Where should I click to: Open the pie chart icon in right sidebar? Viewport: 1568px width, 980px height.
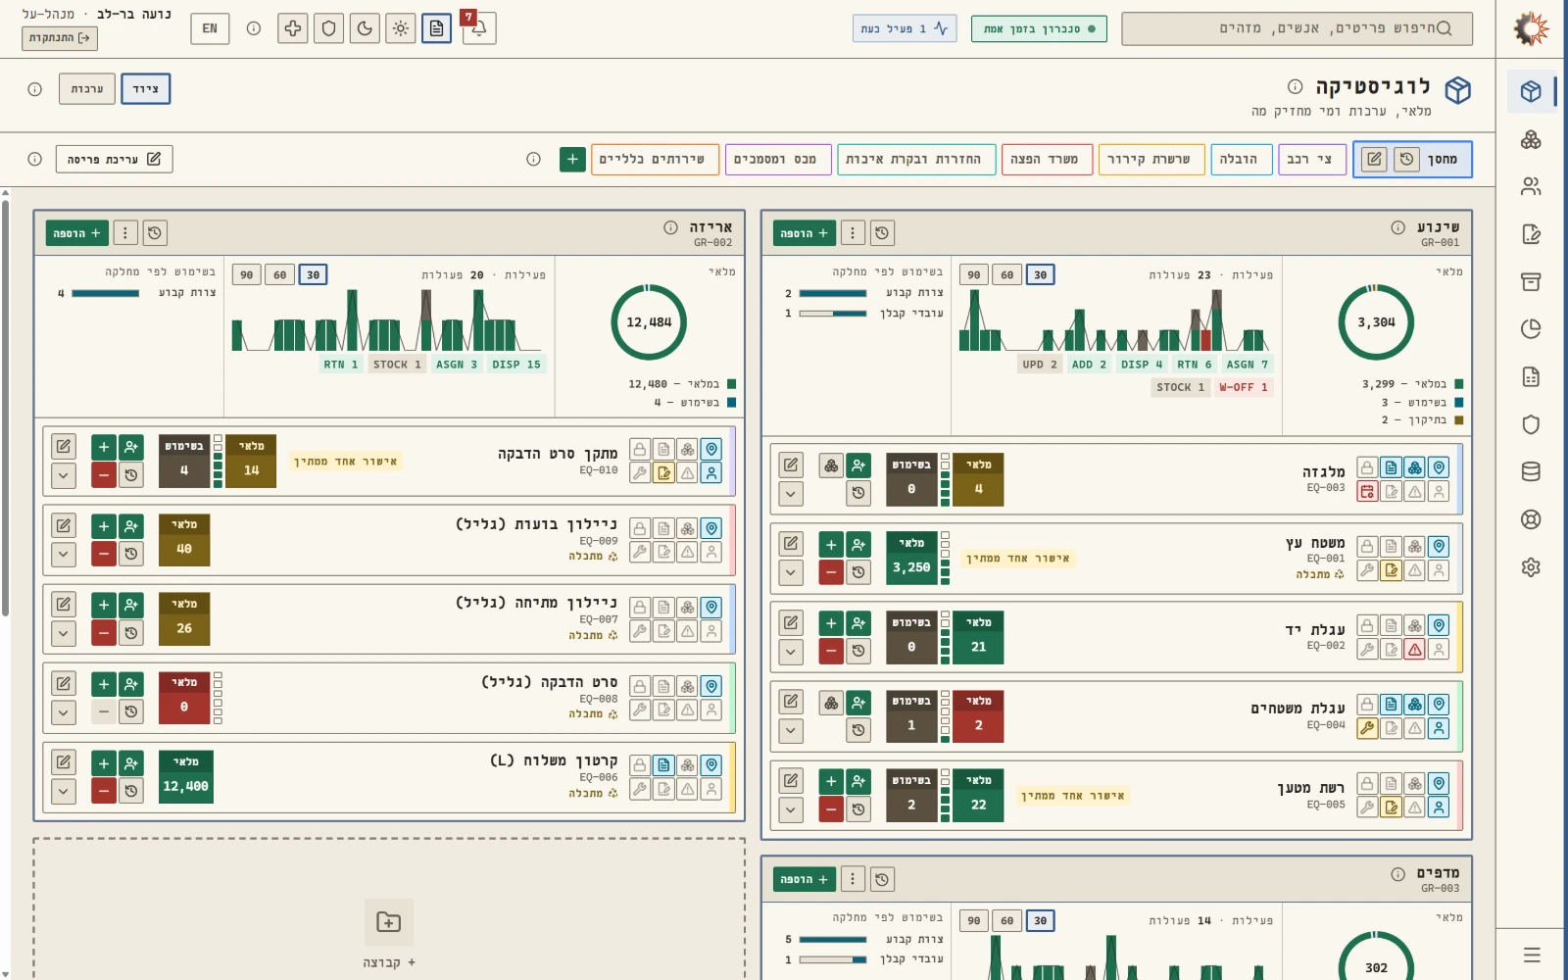(1531, 329)
